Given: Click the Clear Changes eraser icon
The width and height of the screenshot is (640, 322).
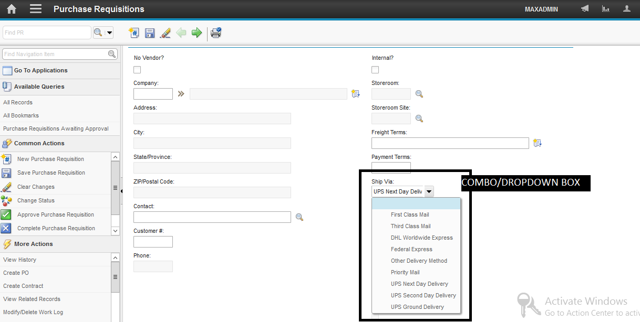Looking at the screenshot, I should tap(166, 33).
